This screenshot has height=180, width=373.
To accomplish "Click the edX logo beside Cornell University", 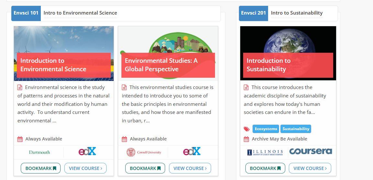I will pos(192,151).
